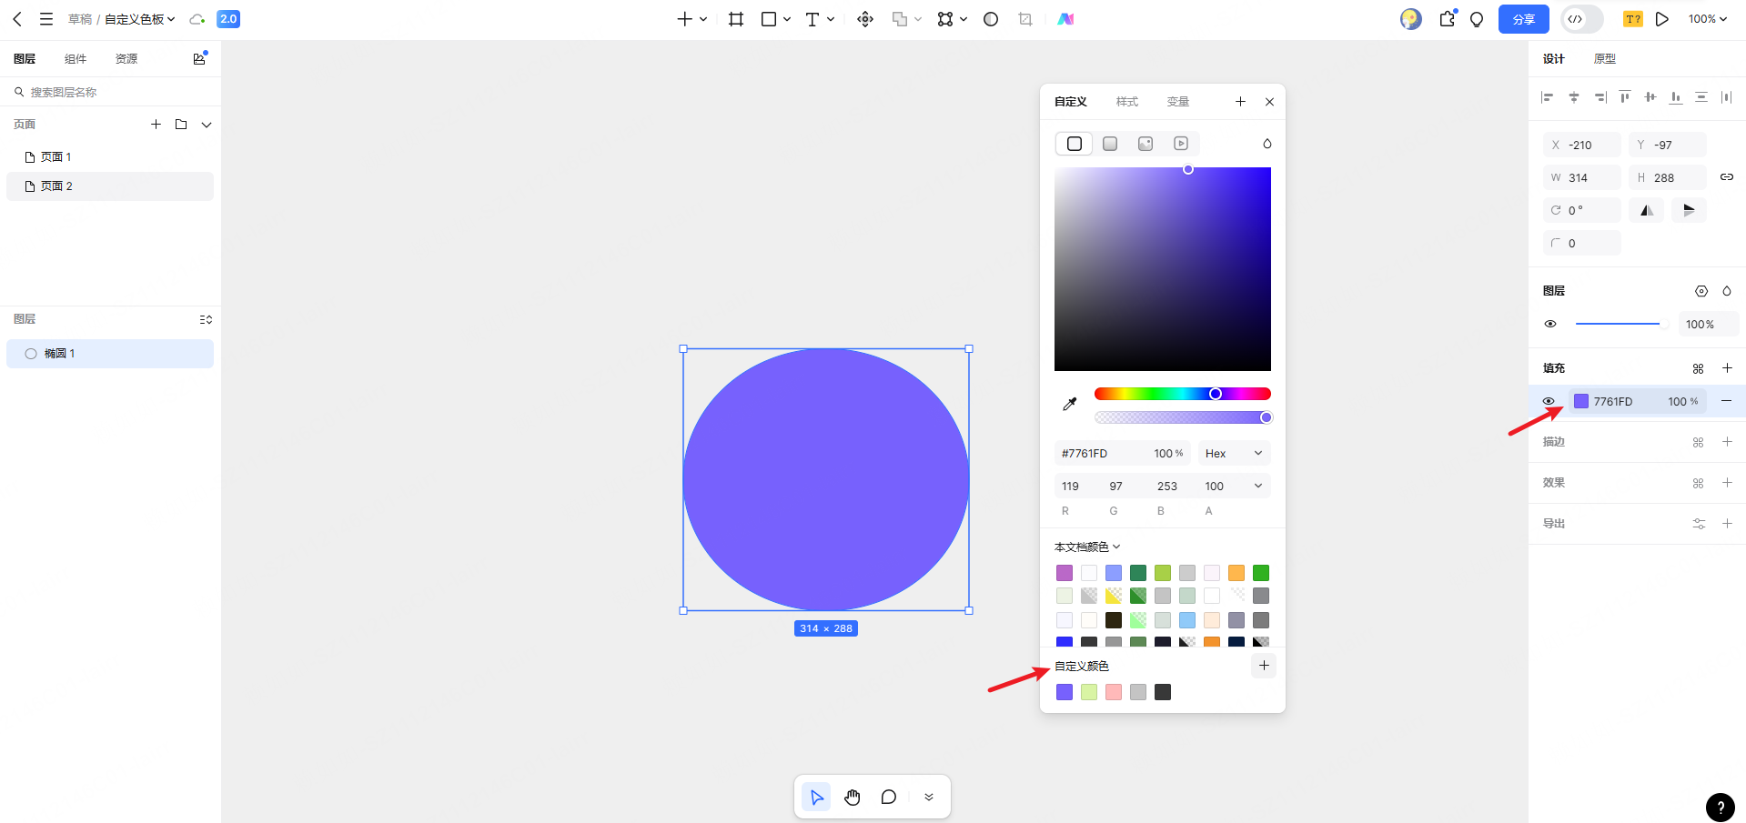Open the RGBA mode dropdown arrow
Image resolution: width=1746 pixels, height=823 pixels.
(1258, 487)
